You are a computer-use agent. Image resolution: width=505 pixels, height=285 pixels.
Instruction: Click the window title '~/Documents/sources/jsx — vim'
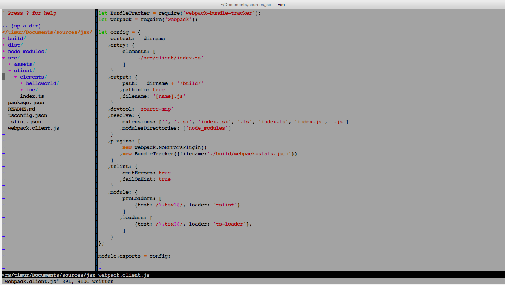coord(252,4)
